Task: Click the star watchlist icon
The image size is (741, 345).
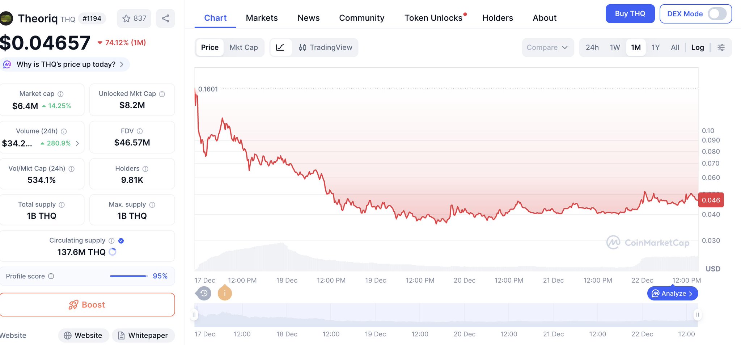Action: tap(126, 18)
